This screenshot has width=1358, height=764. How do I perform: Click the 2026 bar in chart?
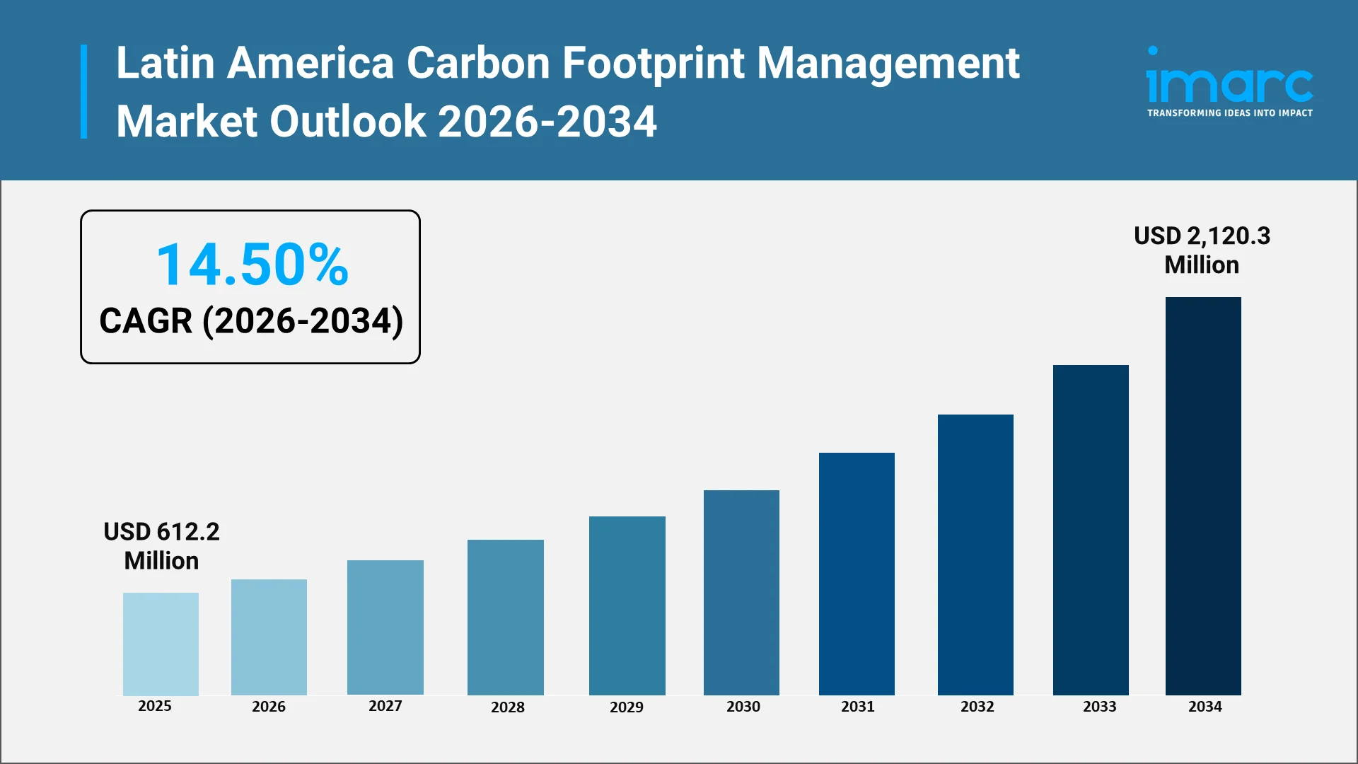[269, 637]
